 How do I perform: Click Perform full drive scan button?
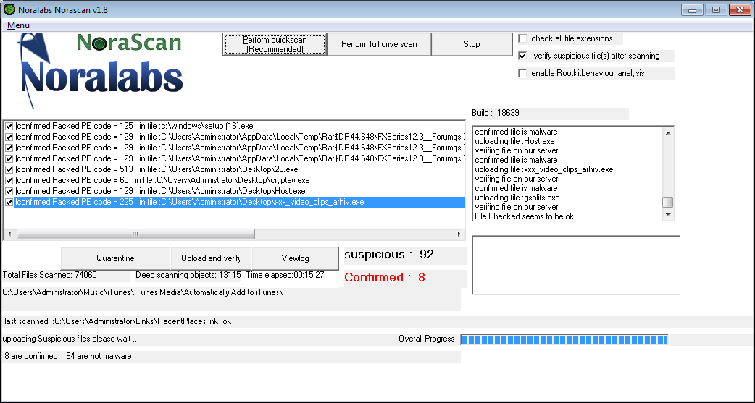coord(379,44)
